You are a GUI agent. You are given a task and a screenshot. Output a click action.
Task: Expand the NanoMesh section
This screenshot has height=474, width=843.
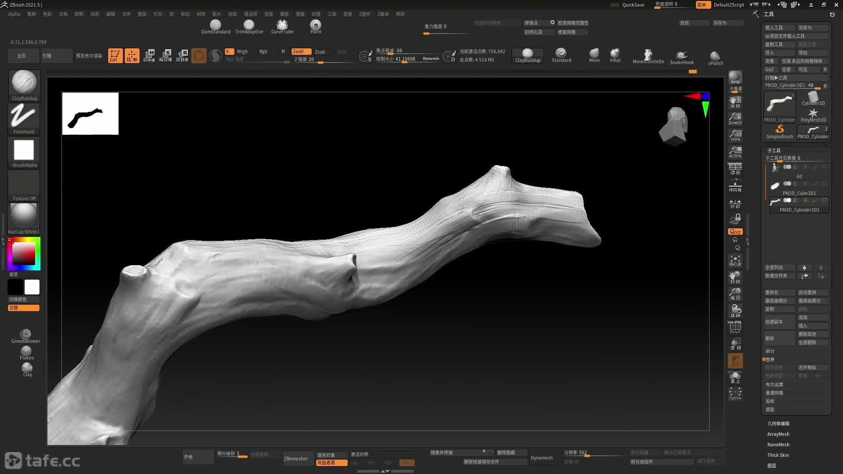point(778,445)
